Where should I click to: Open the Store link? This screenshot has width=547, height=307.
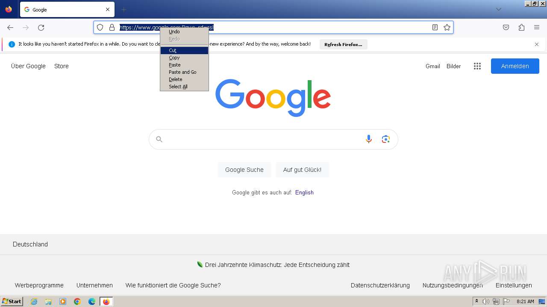coord(62,66)
